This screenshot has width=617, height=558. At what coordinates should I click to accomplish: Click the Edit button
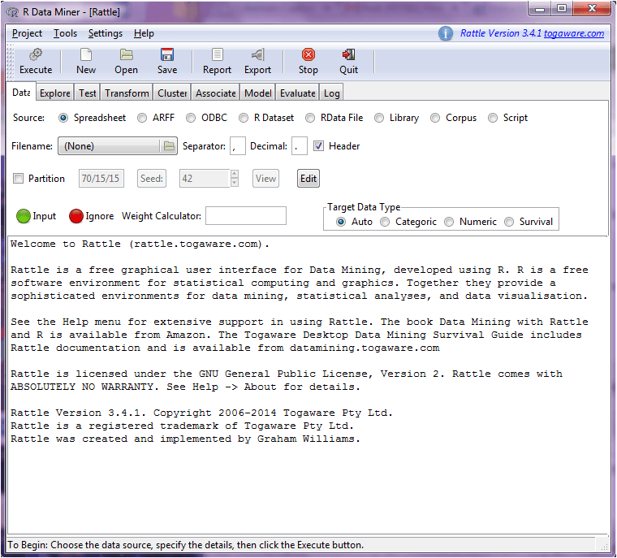point(308,179)
